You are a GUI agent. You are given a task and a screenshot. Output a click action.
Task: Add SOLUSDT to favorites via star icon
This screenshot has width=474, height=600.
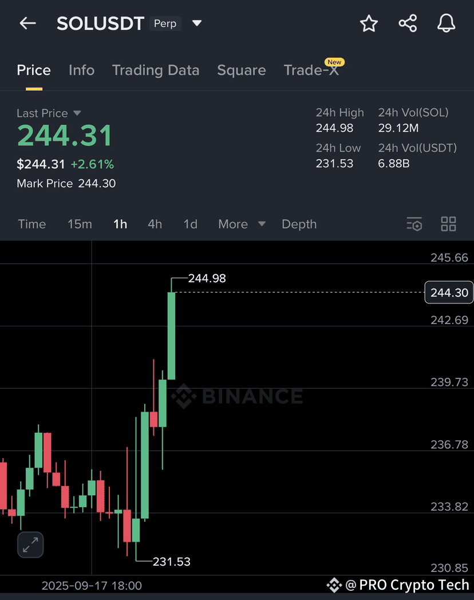point(369,23)
